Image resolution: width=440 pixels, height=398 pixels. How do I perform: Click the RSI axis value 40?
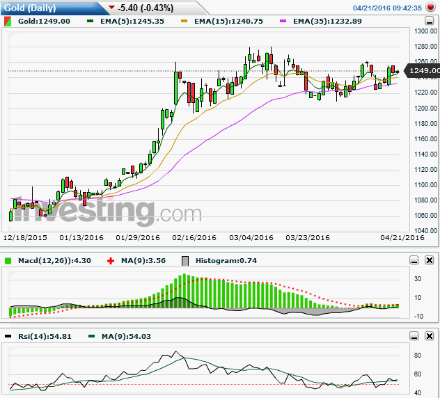(x=418, y=393)
